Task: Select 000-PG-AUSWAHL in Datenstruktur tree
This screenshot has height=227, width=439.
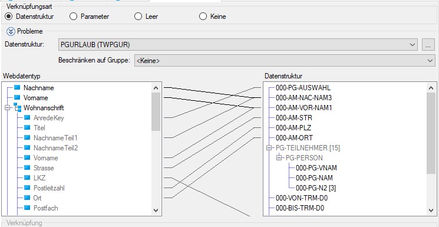Action: coord(303,88)
